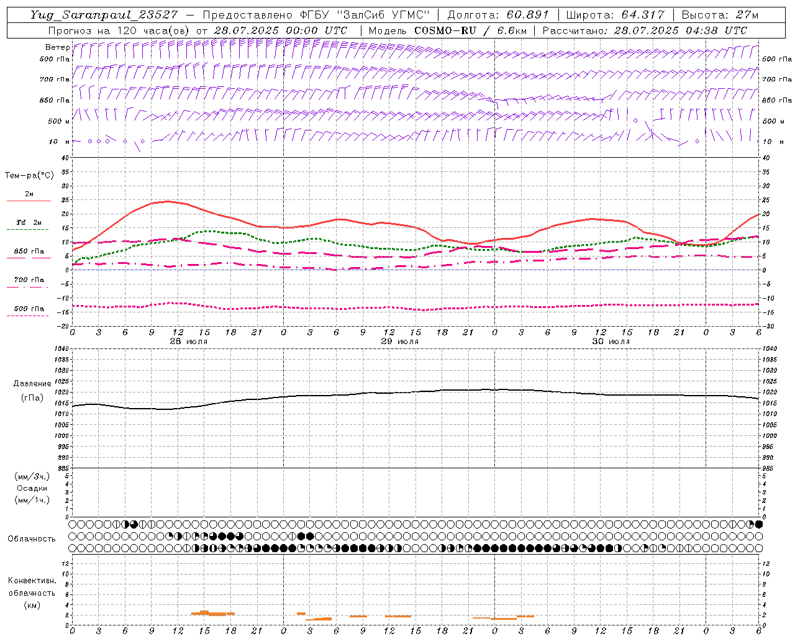
Task: Click the "Конвективн." convective cloud label
Action: [x=32, y=581]
